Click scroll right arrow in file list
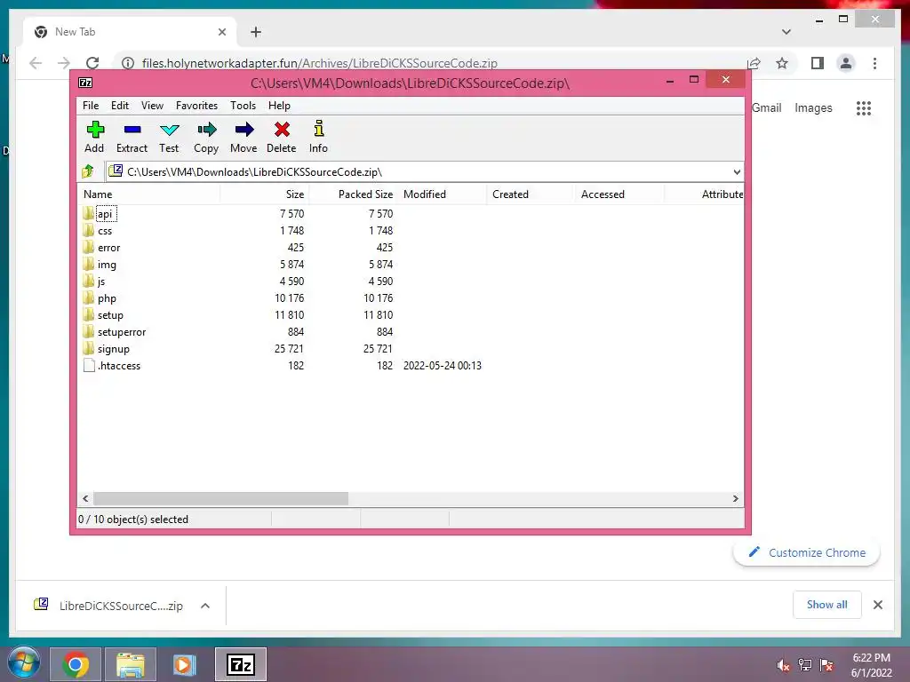 coord(735,498)
